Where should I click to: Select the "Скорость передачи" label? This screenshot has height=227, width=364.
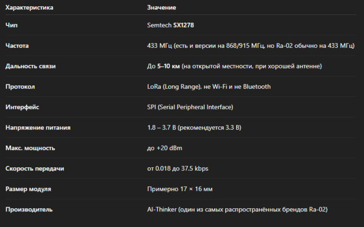(35, 168)
